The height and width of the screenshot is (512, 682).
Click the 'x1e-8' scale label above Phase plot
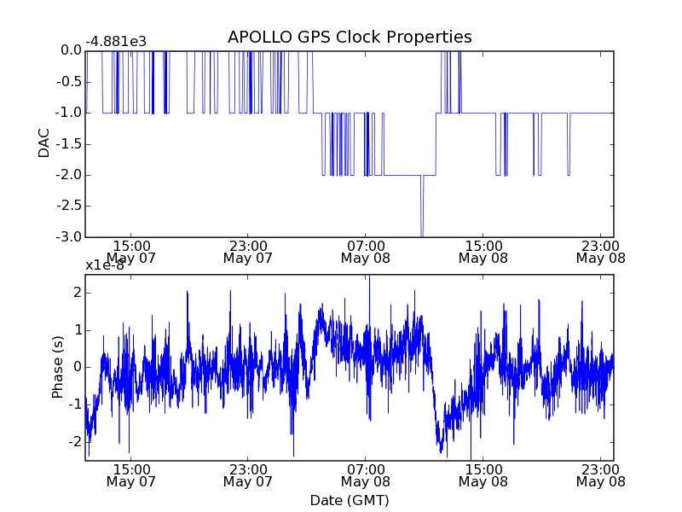105,265
